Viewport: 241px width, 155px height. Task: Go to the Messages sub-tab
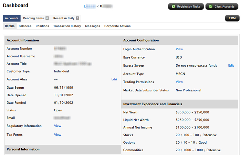[93, 26]
